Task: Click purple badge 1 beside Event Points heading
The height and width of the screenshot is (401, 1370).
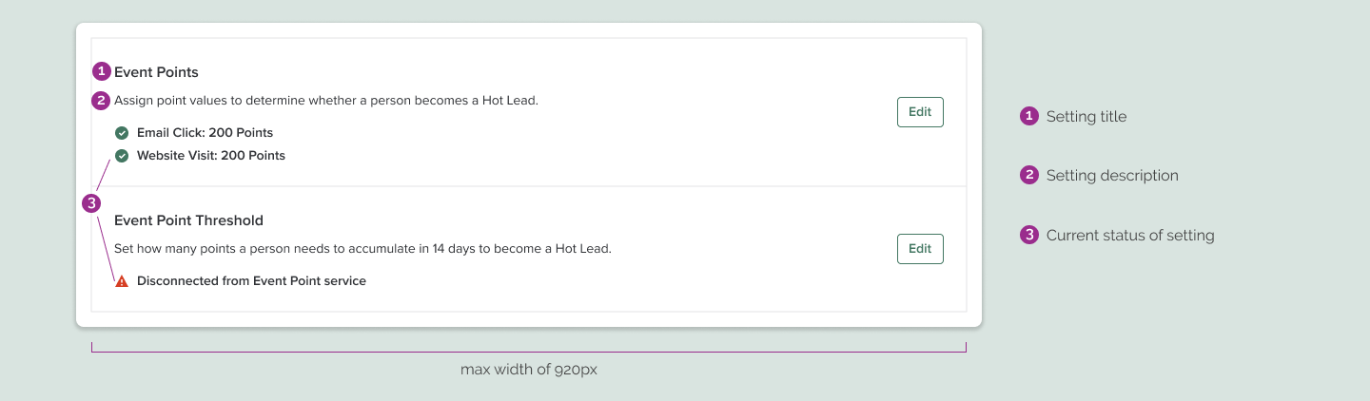Action: pos(102,71)
